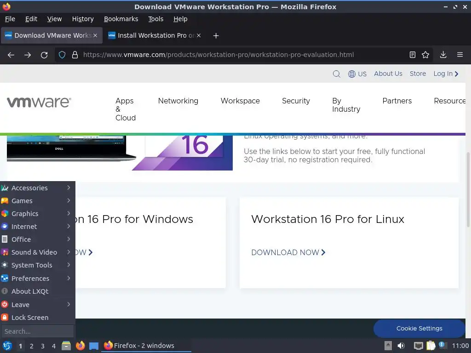Expand the System Tools submenu
The width and height of the screenshot is (471, 353).
tap(38, 265)
